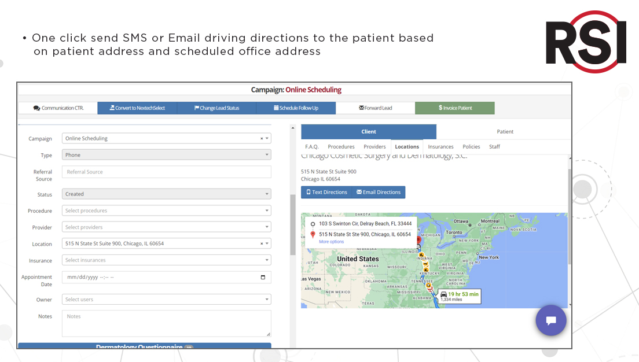
Task: Click the Text Directions button
Action: pyautogui.click(x=326, y=192)
